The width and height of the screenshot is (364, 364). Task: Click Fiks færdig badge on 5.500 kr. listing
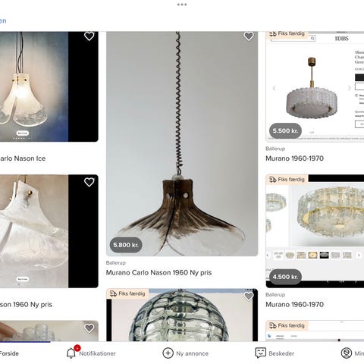(287, 33)
